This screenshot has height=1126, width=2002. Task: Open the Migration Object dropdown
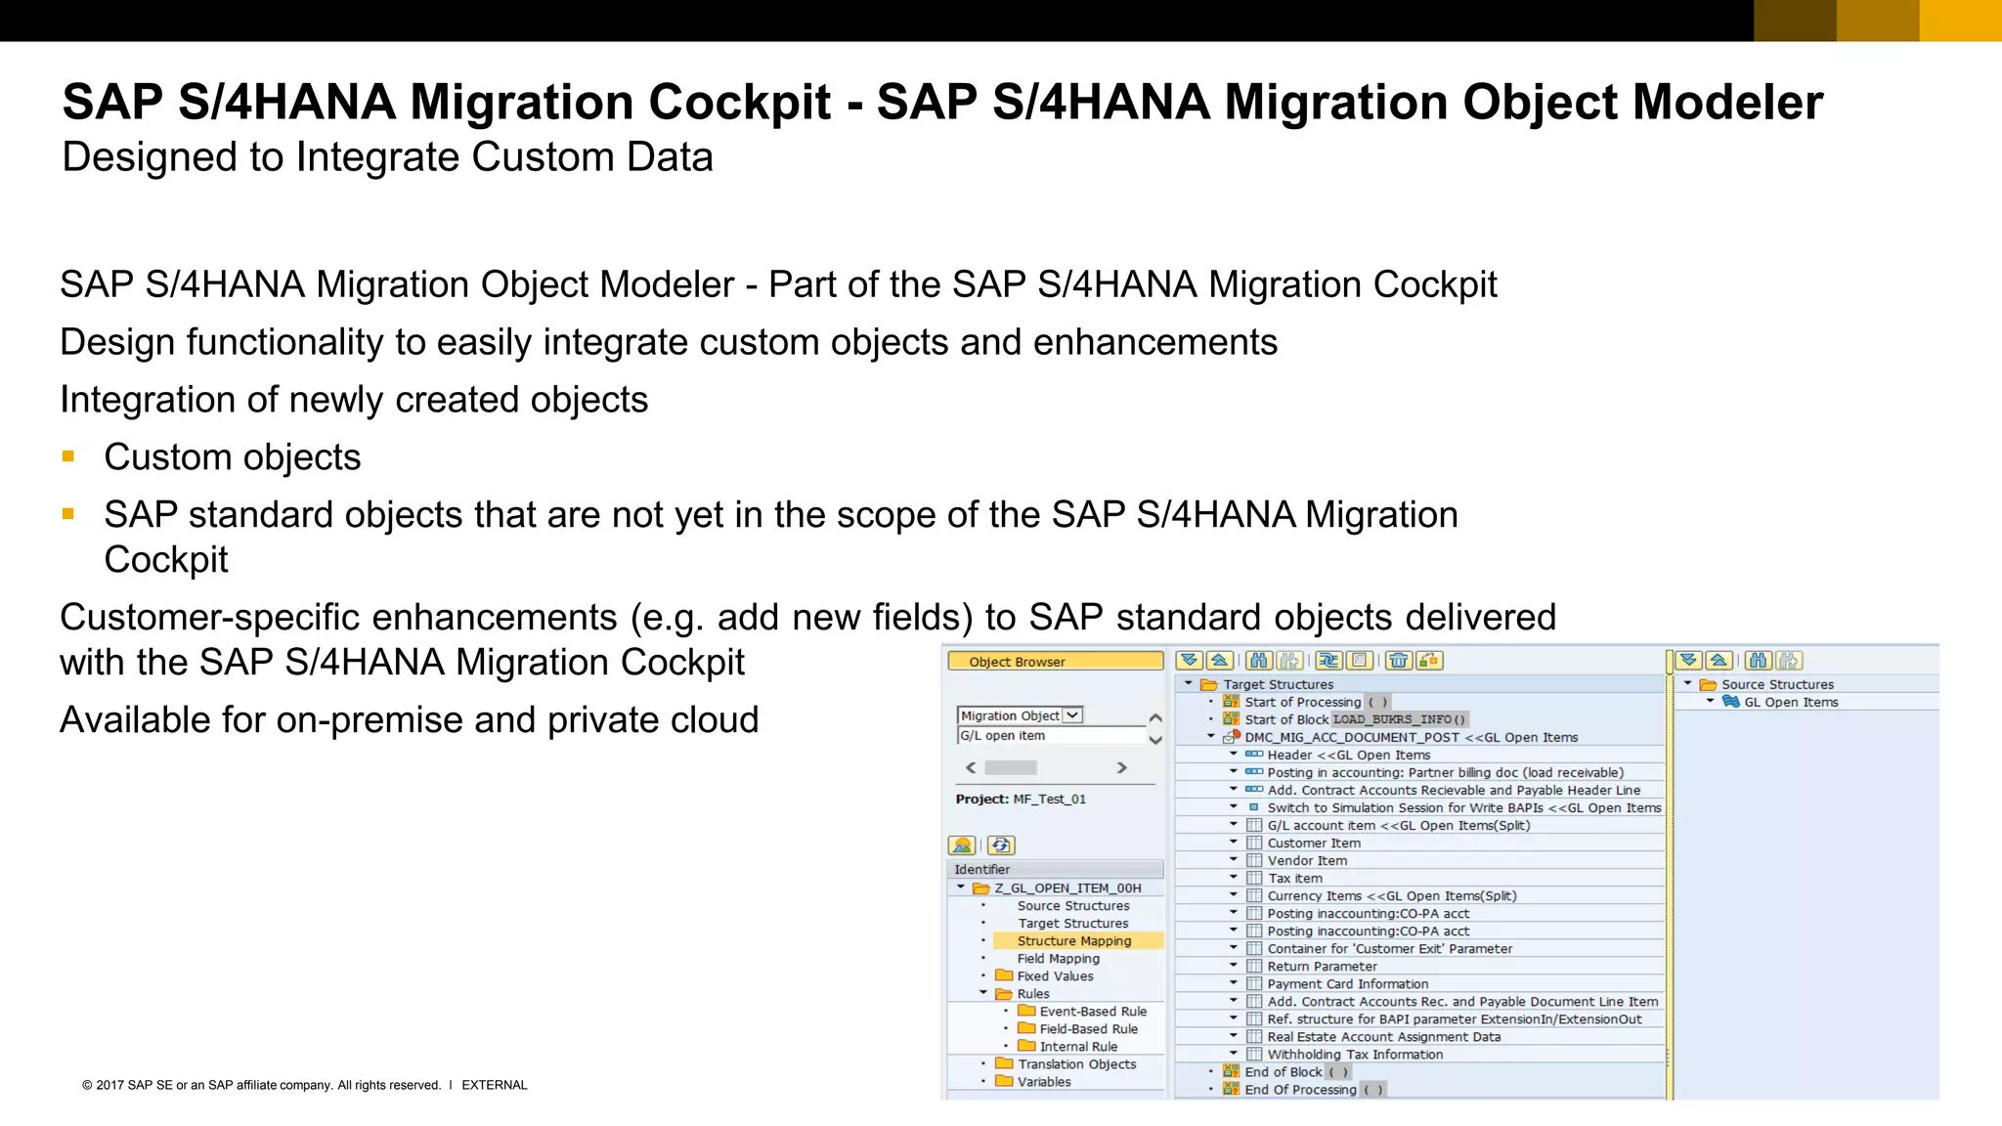tap(1072, 715)
